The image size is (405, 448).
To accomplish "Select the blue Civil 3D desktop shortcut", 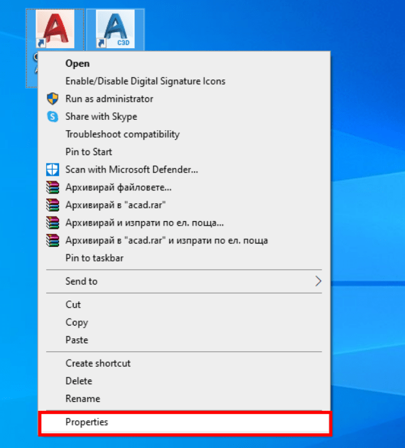I will [115, 29].
